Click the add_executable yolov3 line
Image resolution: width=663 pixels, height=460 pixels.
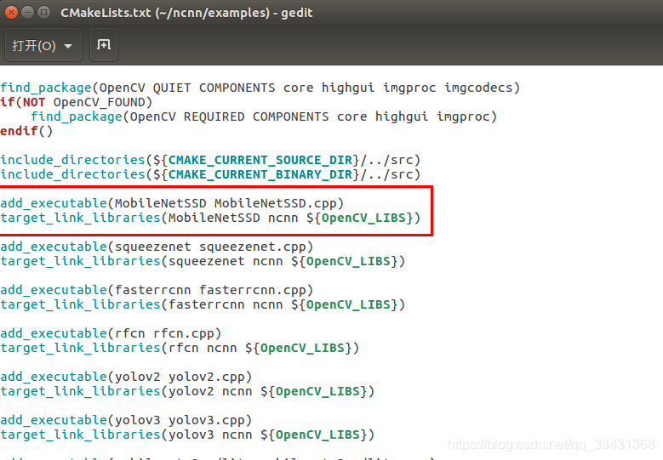pos(126,420)
